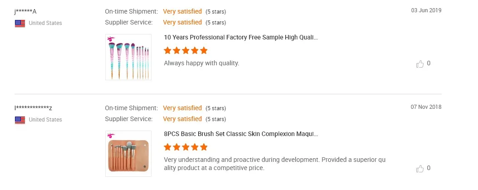Click the review date 07 Nov 2018
The height and width of the screenshot is (190, 478).
tap(426, 107)
